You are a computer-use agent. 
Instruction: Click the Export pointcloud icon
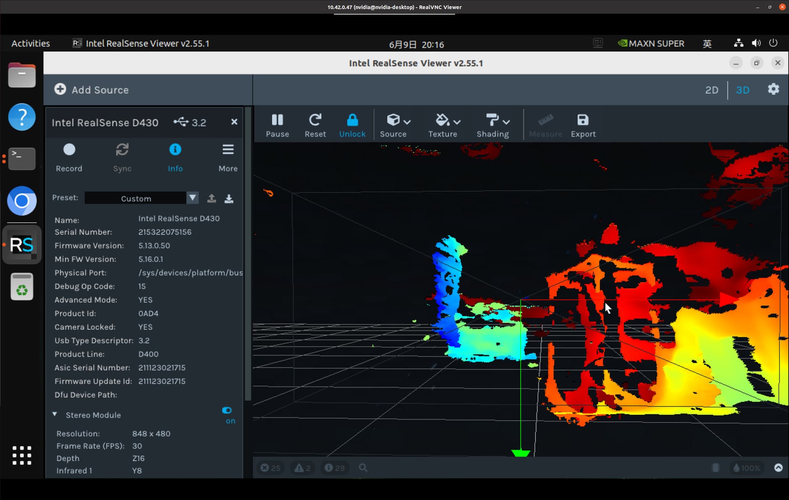click(583, 120)
